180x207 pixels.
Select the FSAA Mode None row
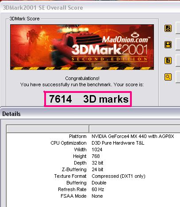(93, 196)
